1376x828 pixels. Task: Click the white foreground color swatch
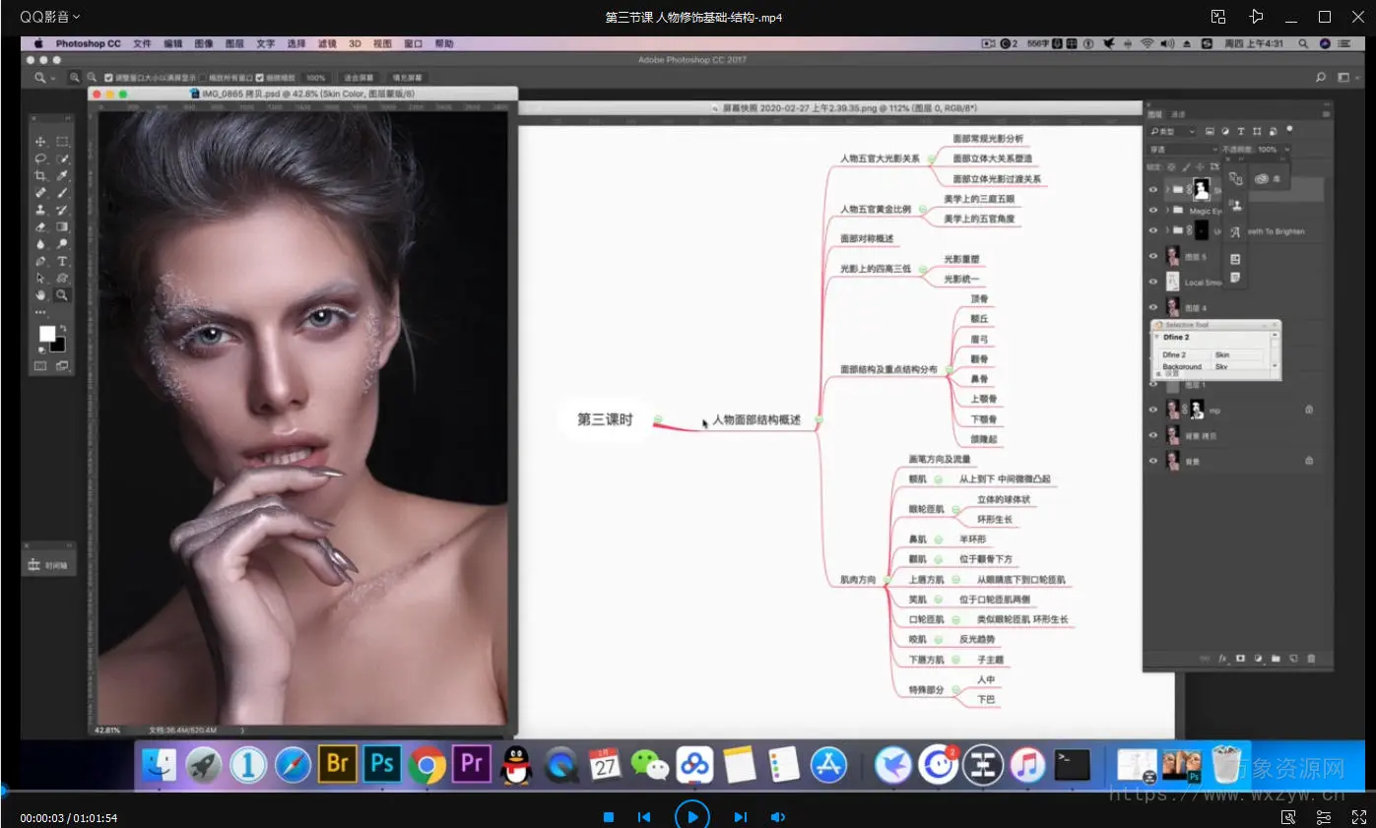click(46, 334)
